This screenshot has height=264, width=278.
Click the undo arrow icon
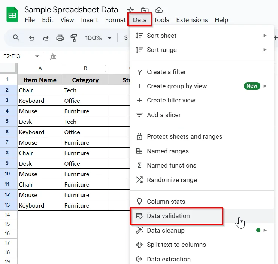pyautogui.click(x=31, y=38)
